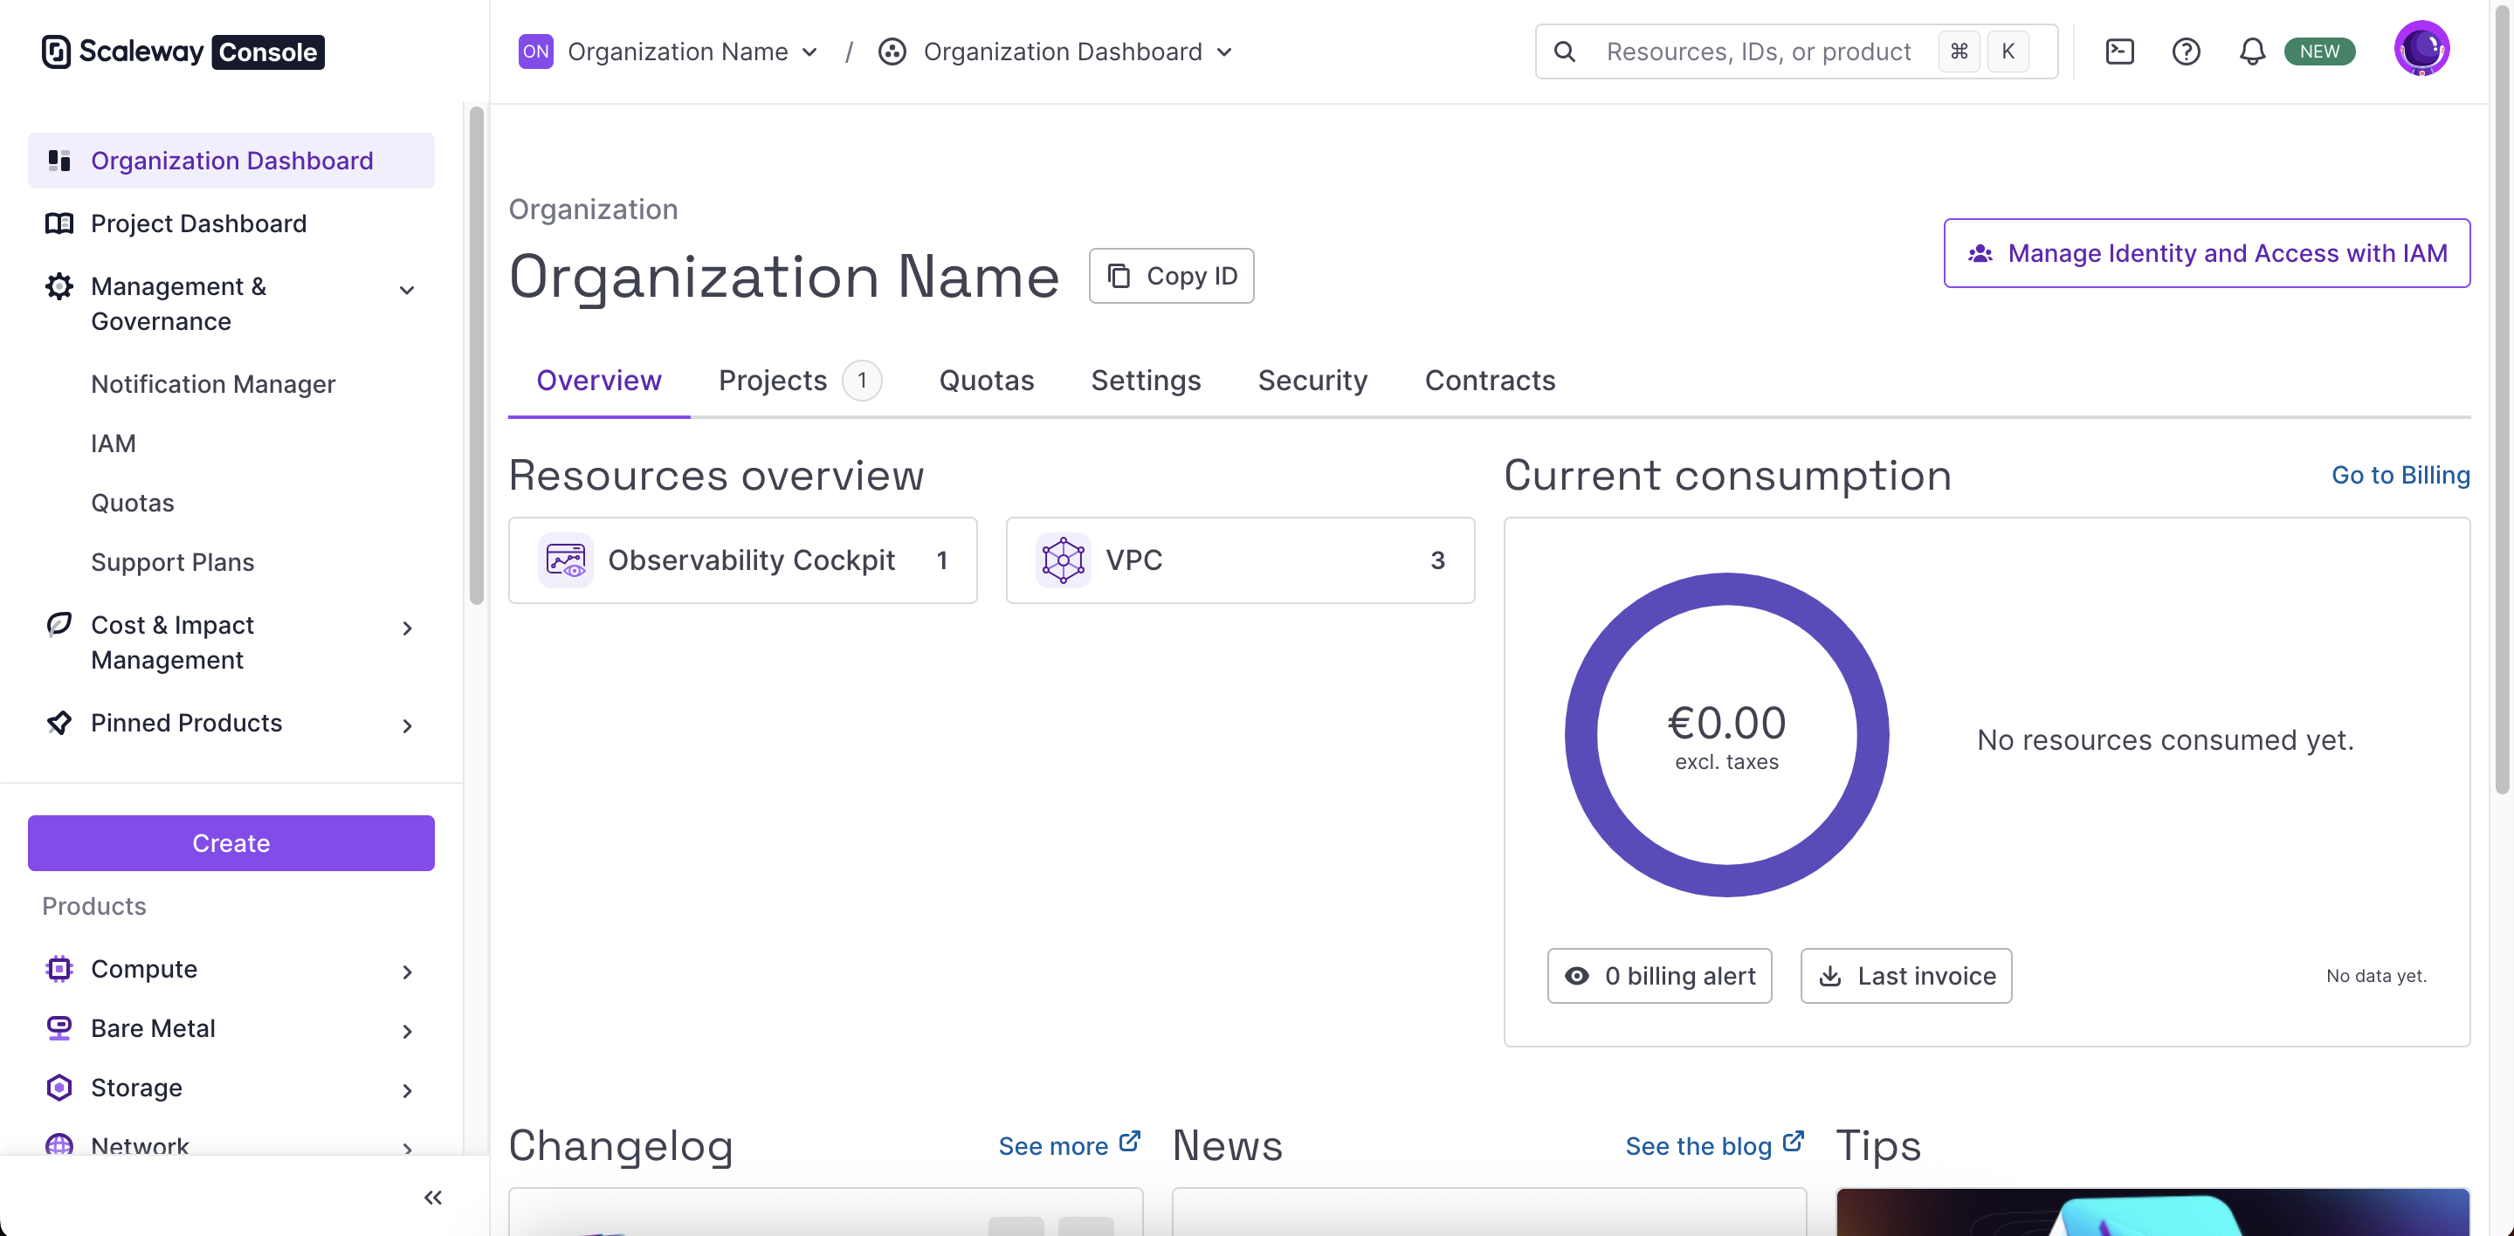This screenshot has width=2514, height=1236.
Task: Open Support Plans in sidebar
Action: (x=173, y=563)
